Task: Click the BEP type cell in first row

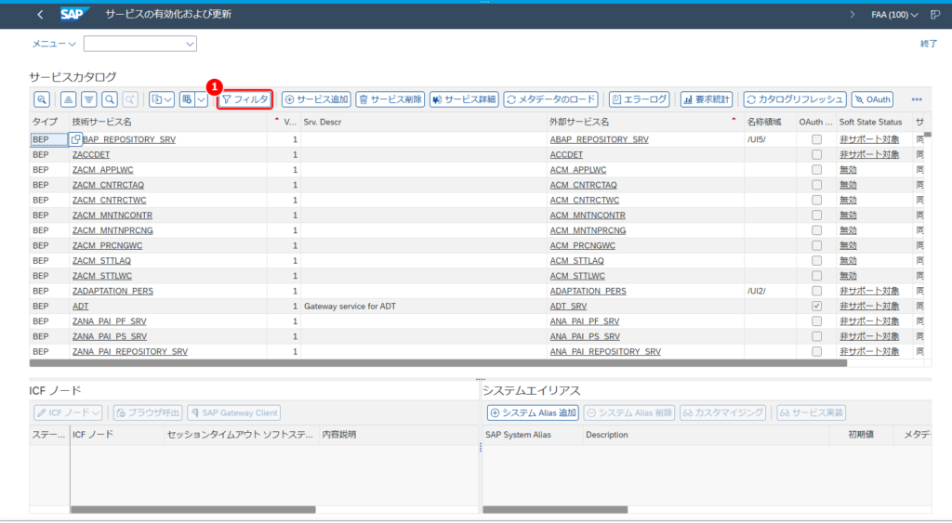Action: tap(49, 139)
